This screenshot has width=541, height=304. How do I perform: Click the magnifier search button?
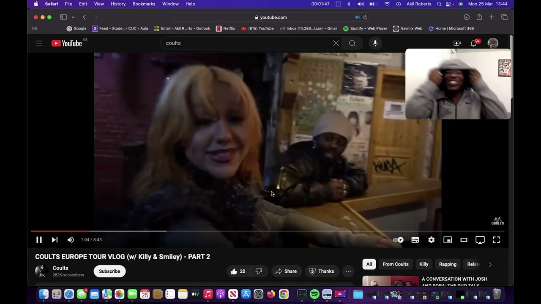[352, 43]
